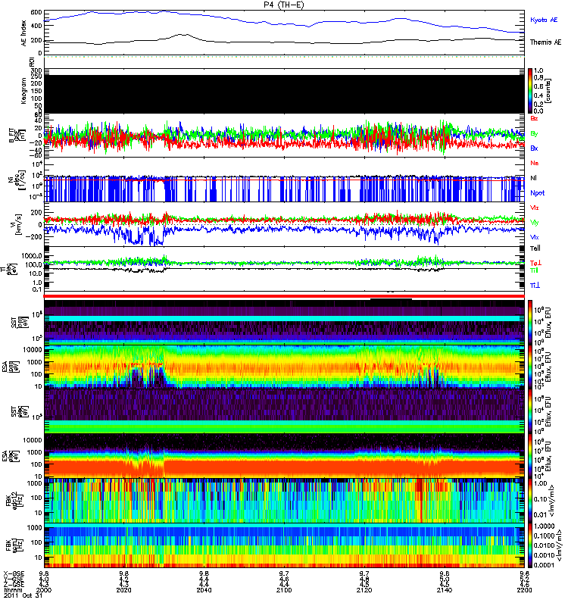Image resolution: width=568 pixels, height=606 pixels.
Task: Click the 2040 tick on time axis
Action: pyautogui.click(x=203, y=588)
